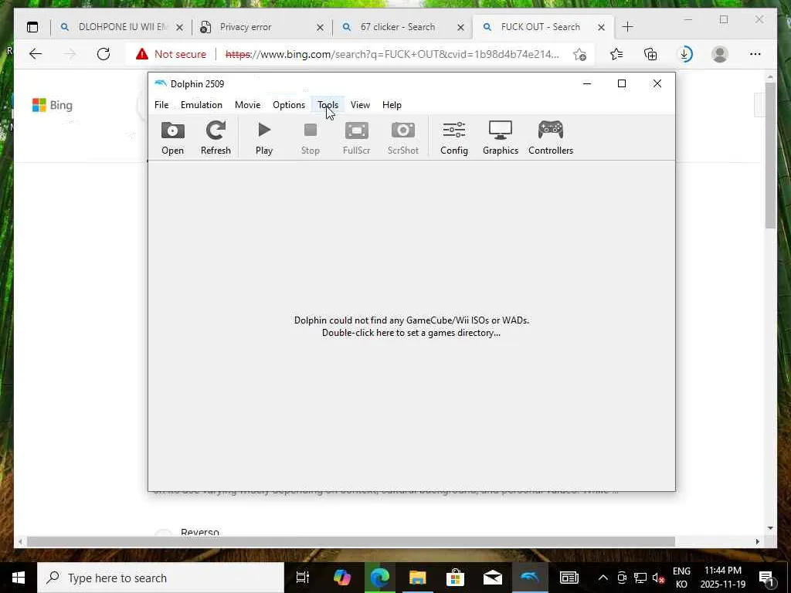The width and height of the screenshot is (791, 593).
Task: Click the Stop emulation toolbar icon
Action: tap(311, 137)
